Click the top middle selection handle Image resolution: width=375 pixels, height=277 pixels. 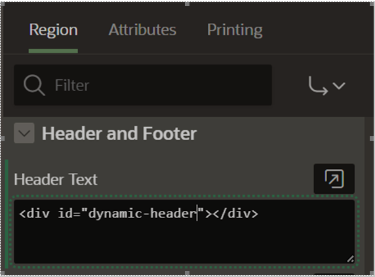187,4
